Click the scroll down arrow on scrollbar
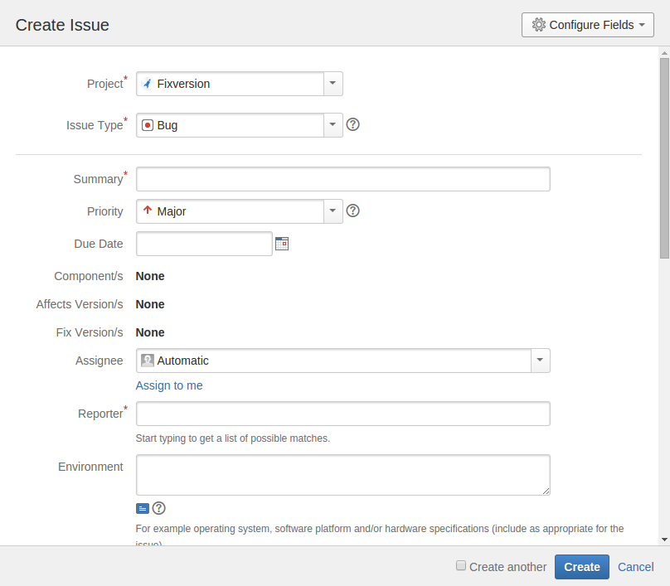Screen dimensions: 670x586 point(664,539)
